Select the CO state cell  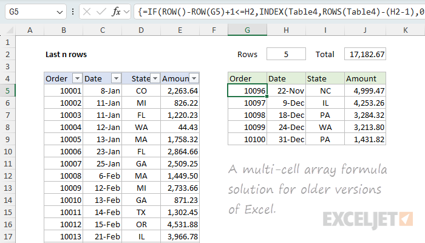click(x=141, y=91)
